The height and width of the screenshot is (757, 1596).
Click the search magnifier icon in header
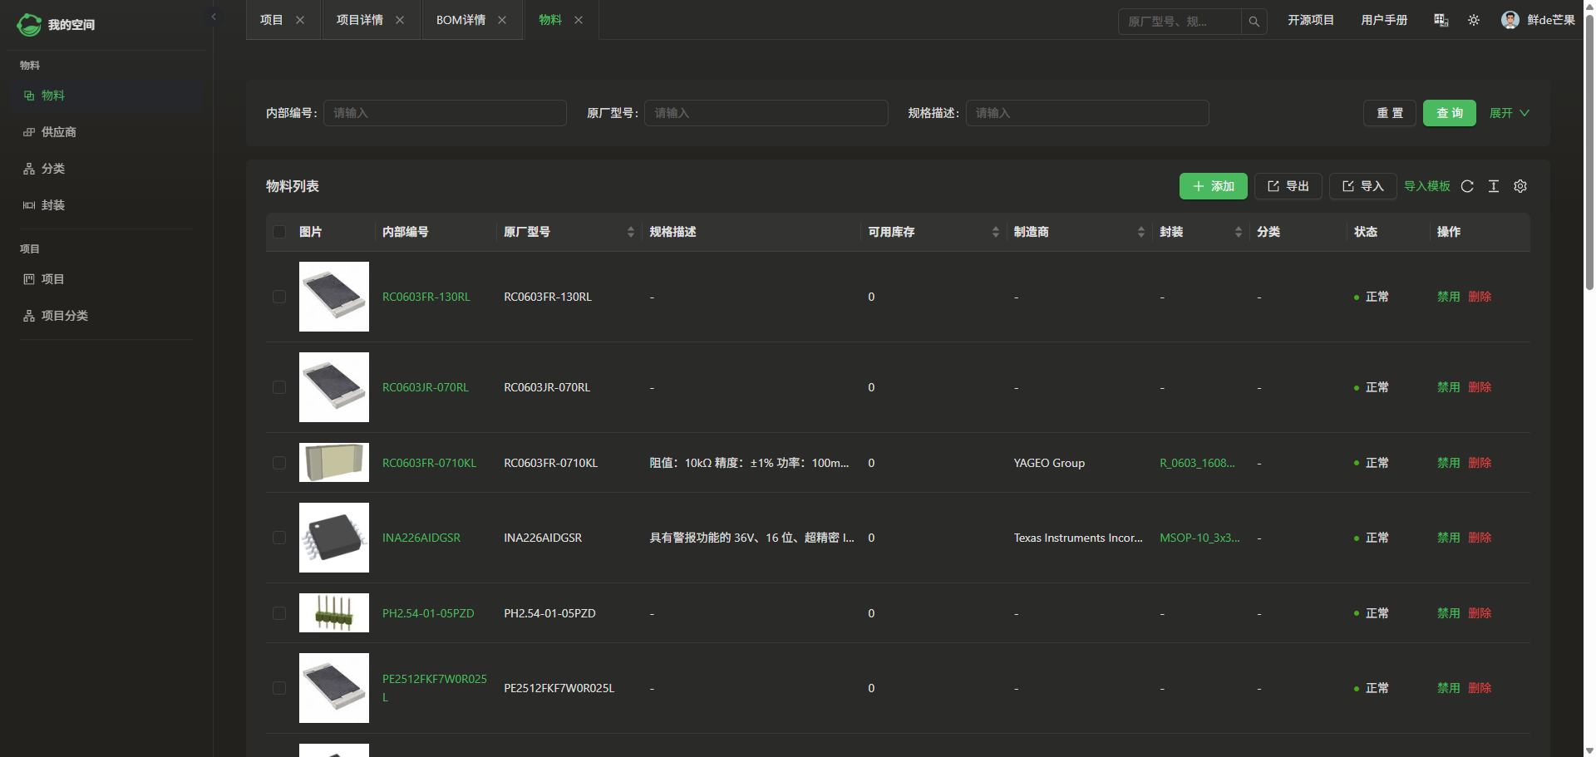tap(1254, 22)
